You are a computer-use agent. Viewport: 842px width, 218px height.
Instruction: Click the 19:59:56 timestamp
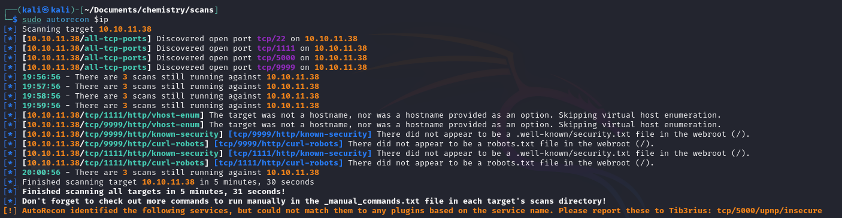click(x=41, y=106)
